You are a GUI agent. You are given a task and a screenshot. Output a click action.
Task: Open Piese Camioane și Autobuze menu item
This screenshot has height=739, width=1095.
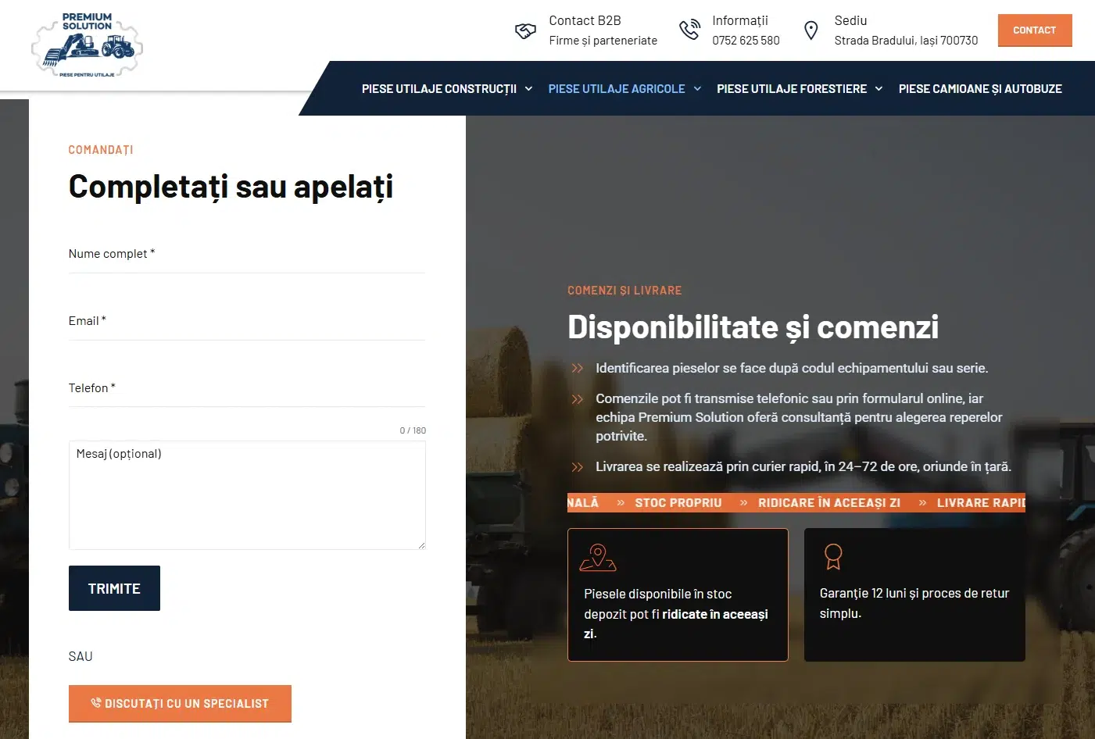(979, 89)
